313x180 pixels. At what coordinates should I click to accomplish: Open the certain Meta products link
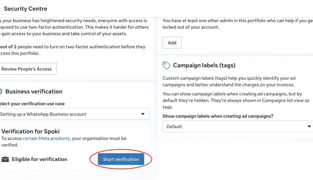pyautogui.click(x=46, y=139)
